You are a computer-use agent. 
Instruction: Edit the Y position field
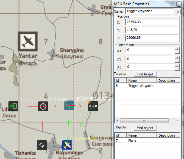tap(152, 30)
